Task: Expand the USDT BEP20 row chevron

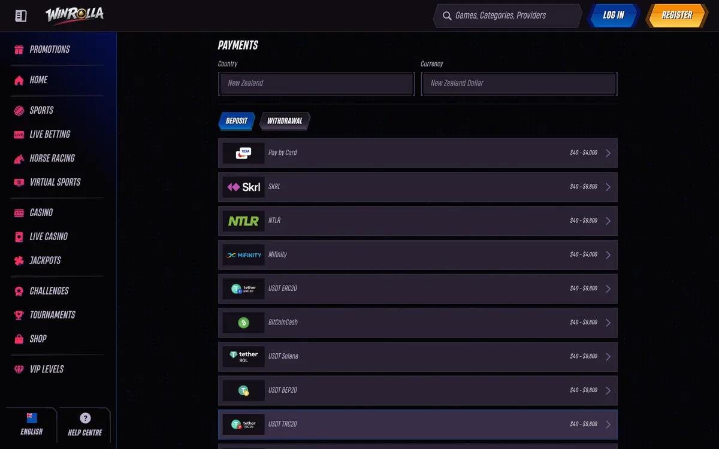Action: pos(608,391)
